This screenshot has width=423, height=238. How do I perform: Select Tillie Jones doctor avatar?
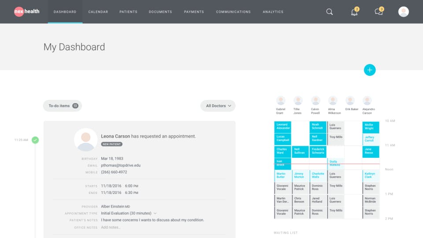click(298, 100)
